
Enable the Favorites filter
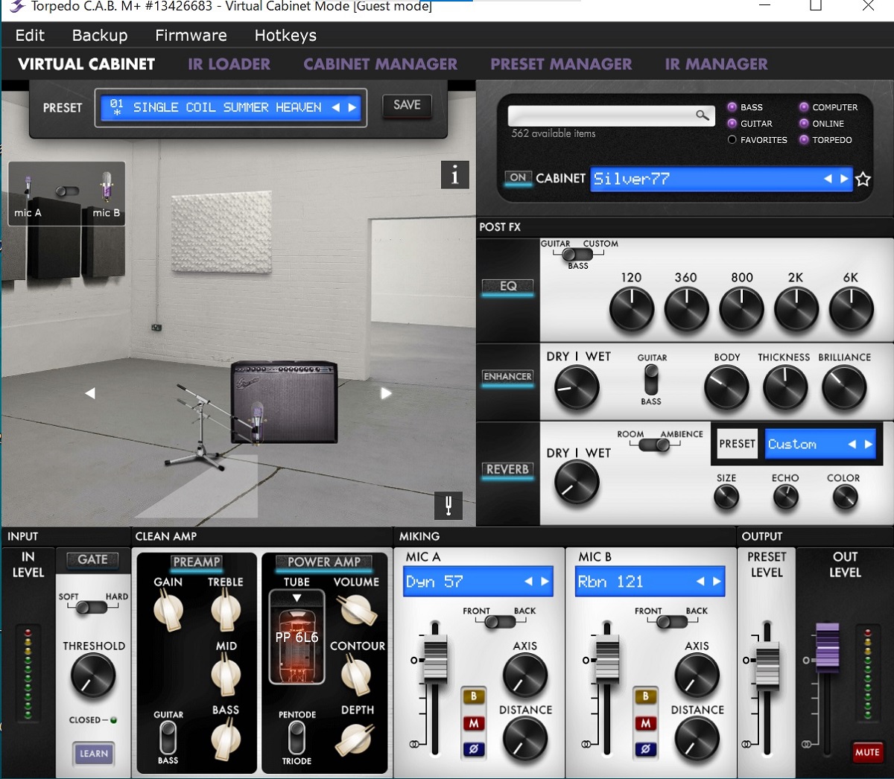pos(732,140)
